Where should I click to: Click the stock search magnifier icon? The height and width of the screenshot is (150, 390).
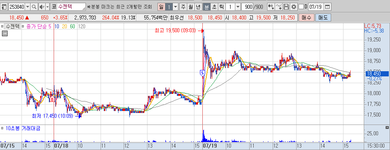34,7
